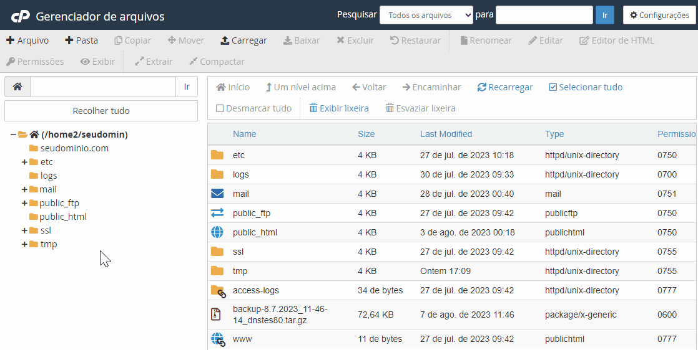Focus the search text field after para
The image size is (698, 350).
tap(544, 15)
